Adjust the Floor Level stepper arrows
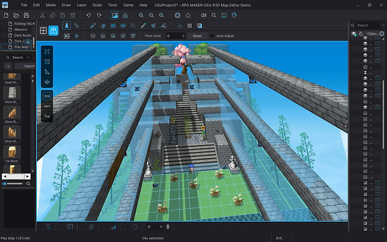Screen dimensions: 387x242 [183, 36]
